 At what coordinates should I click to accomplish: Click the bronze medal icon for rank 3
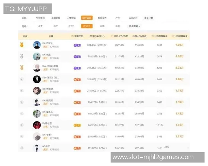pos(22,68)
